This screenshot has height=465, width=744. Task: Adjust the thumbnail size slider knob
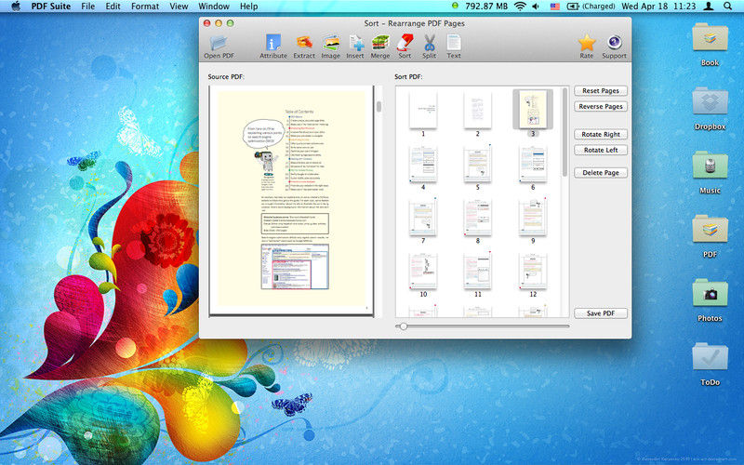pyautogui.click(x=404, y=326)
